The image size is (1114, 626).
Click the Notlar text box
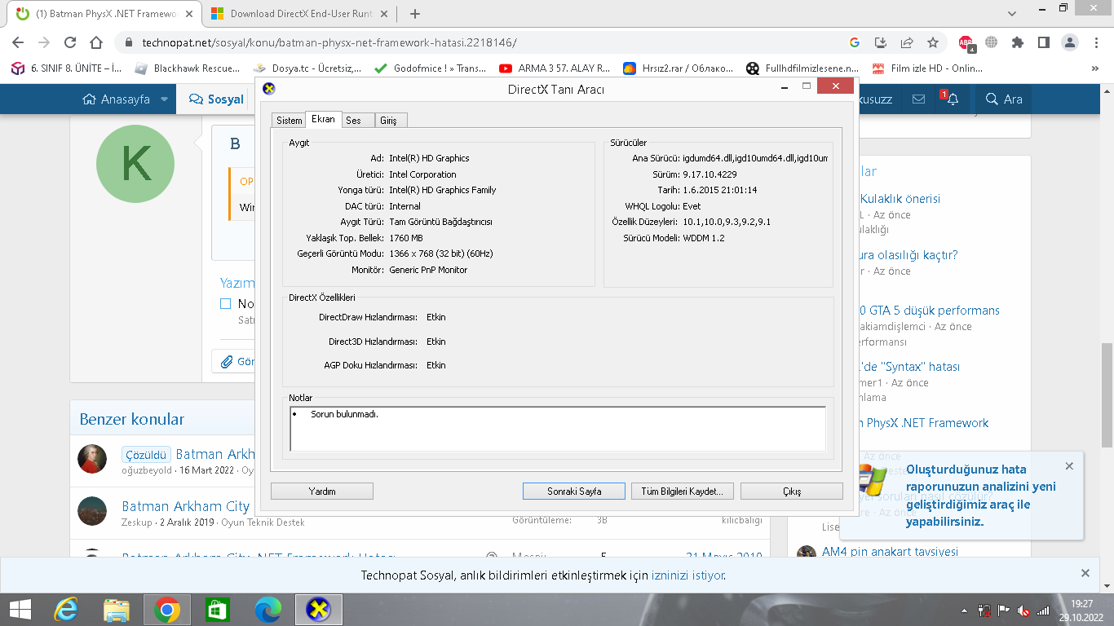[558, 429]
